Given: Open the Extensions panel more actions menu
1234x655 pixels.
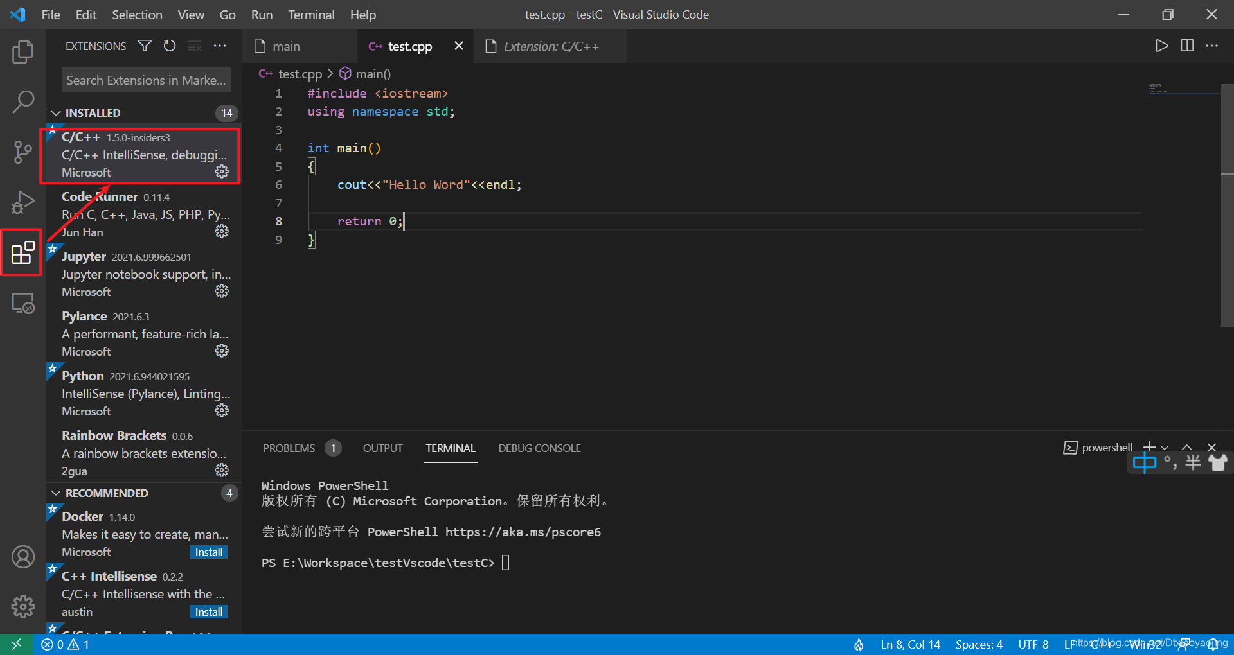Looking at the screenshot, I should 220,46.
